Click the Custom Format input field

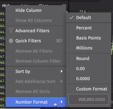tap(88, 99)
